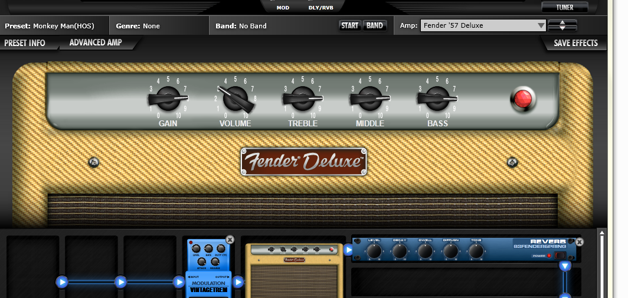This screenshot has width=628, height=298.
Task: Adjust the MIDDLE knob on the amp
Action: pyautogui.click(x=370, y=99)
